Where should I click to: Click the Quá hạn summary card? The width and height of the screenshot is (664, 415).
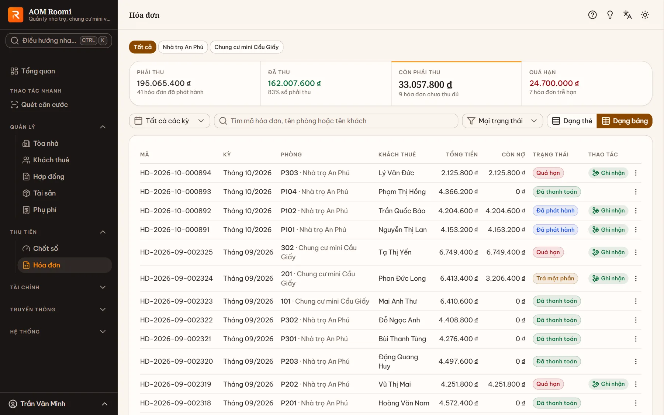(587, 83)
